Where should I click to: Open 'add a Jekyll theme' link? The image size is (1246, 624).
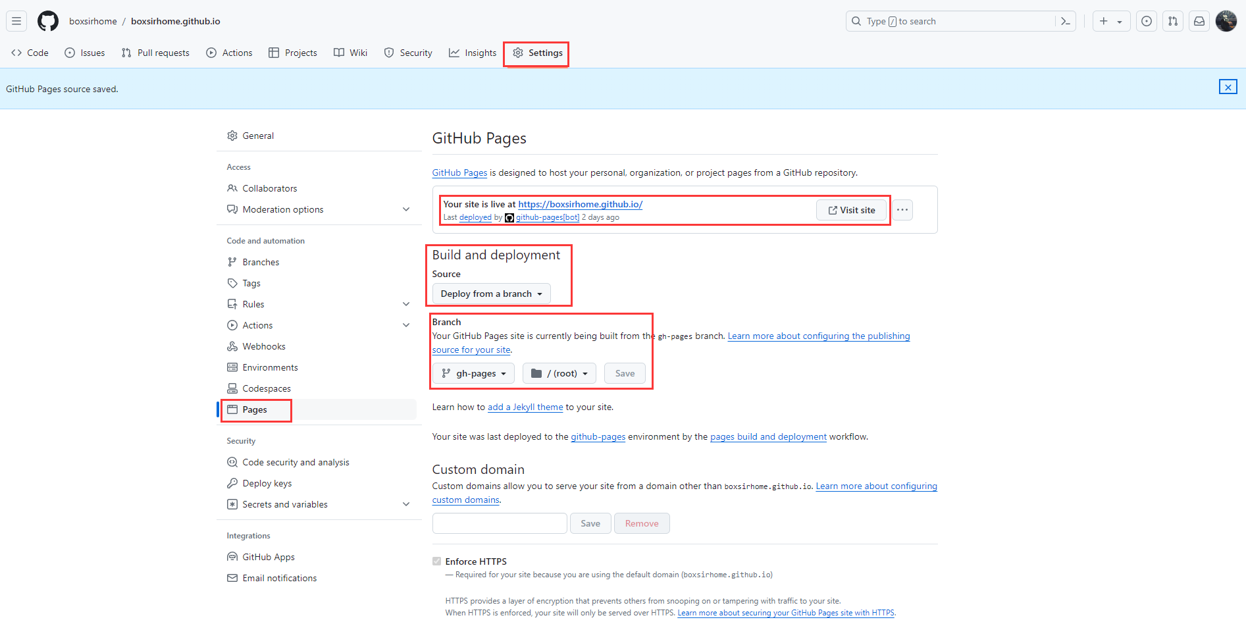[525, 407]
